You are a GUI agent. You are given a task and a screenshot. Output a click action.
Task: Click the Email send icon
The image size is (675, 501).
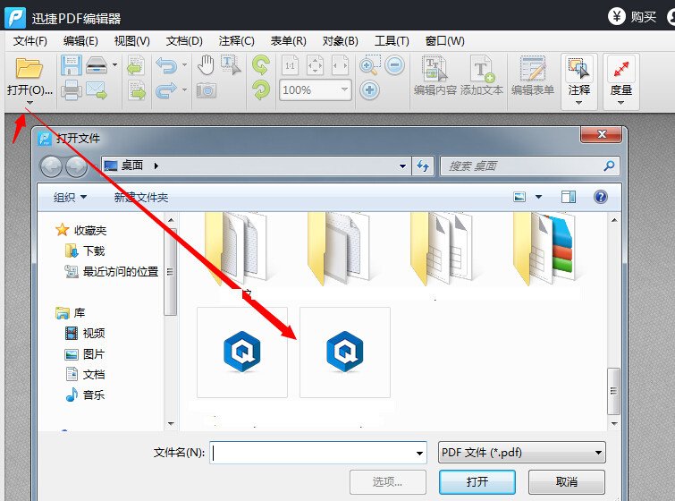coord(97,90)
